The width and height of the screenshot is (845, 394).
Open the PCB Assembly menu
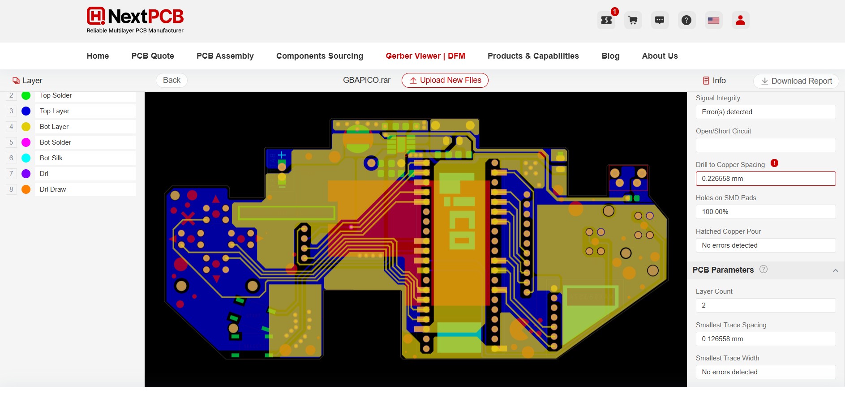point(225,56)
